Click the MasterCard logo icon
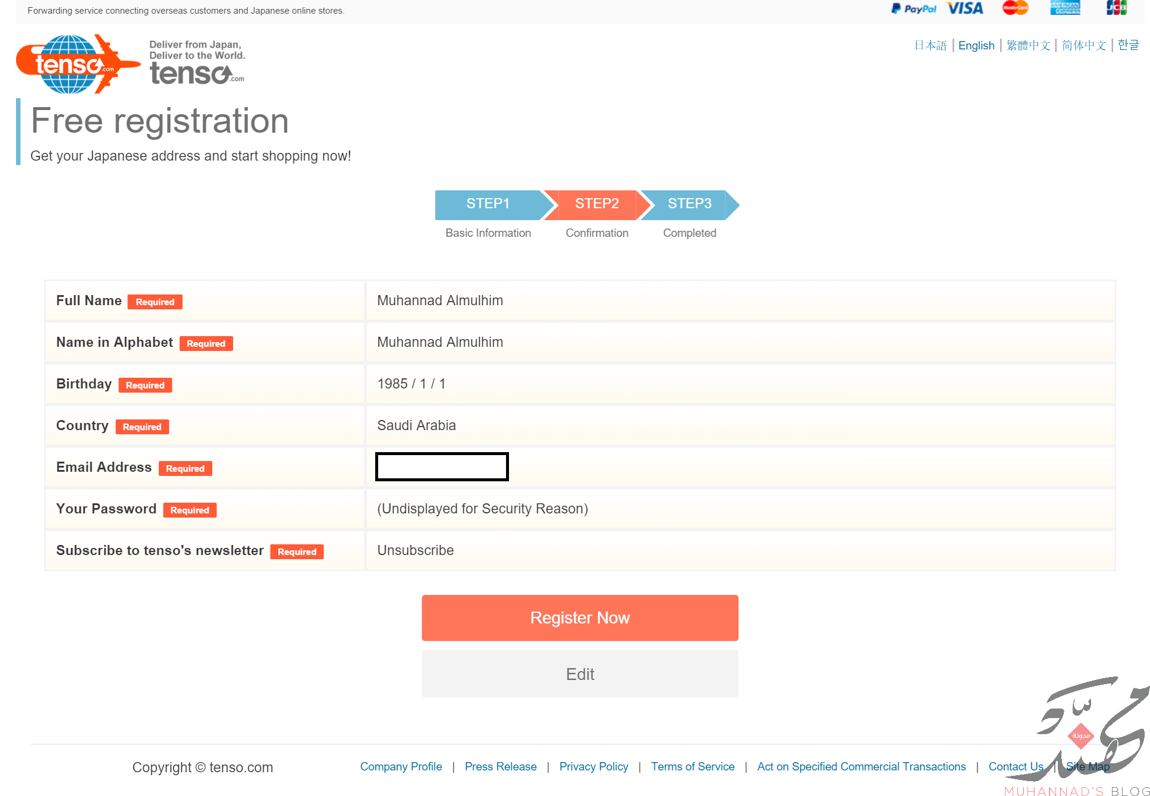Screen dimensions: 1150x796 1014,8
